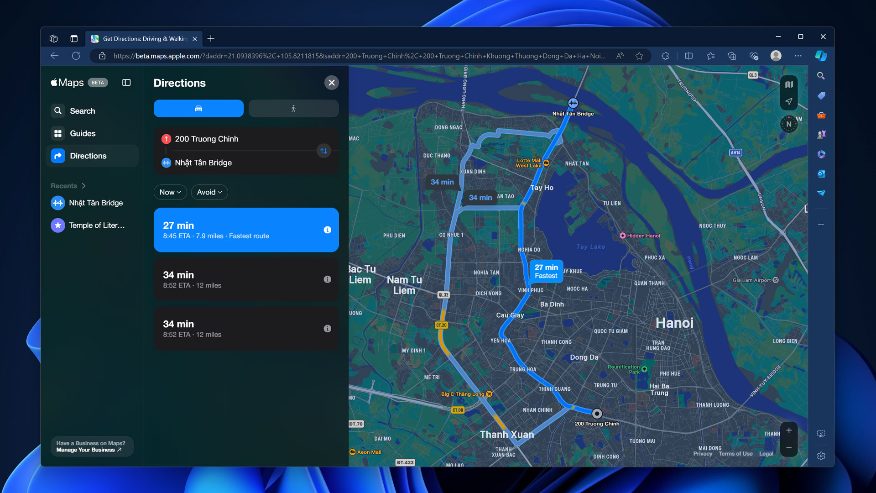Click the current location arrow icon
876x493 pixels.
[789, 101]
